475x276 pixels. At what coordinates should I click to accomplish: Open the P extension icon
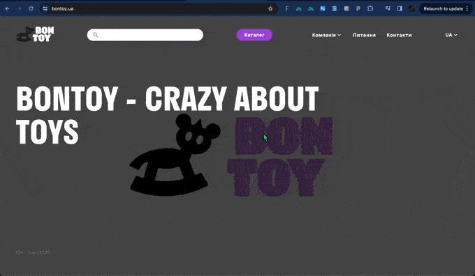click(358, 9)
